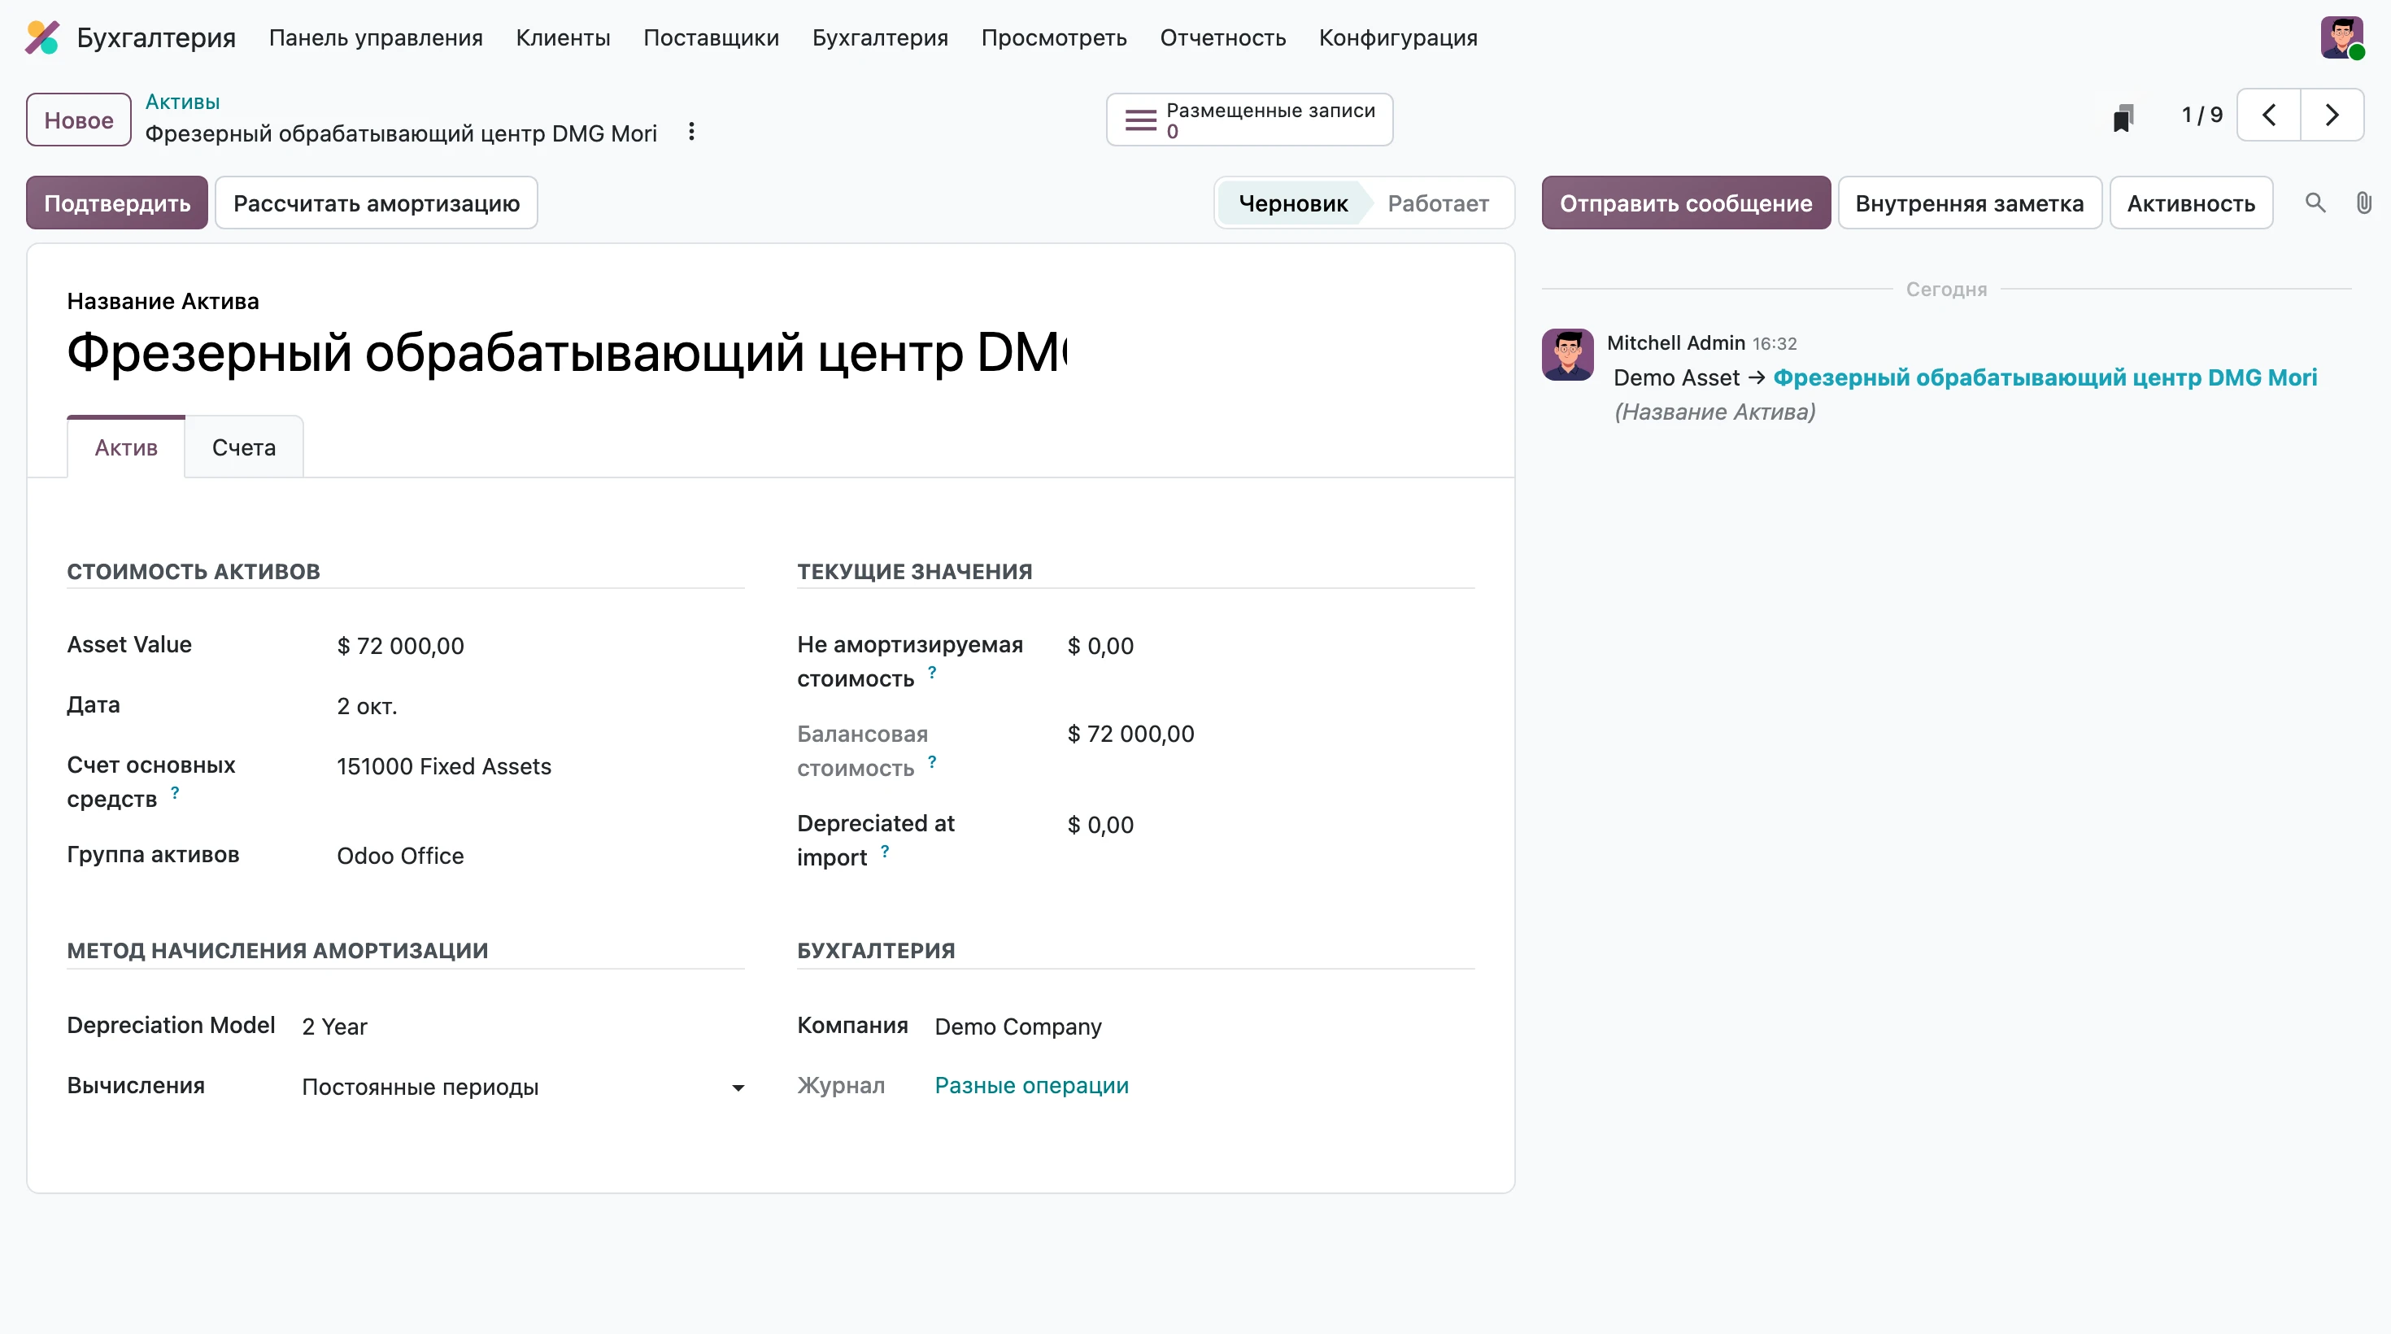Show help tooltip for Depreciated at import
The height and width of the screenshot is (1334, 2391).
coord(885,852)
